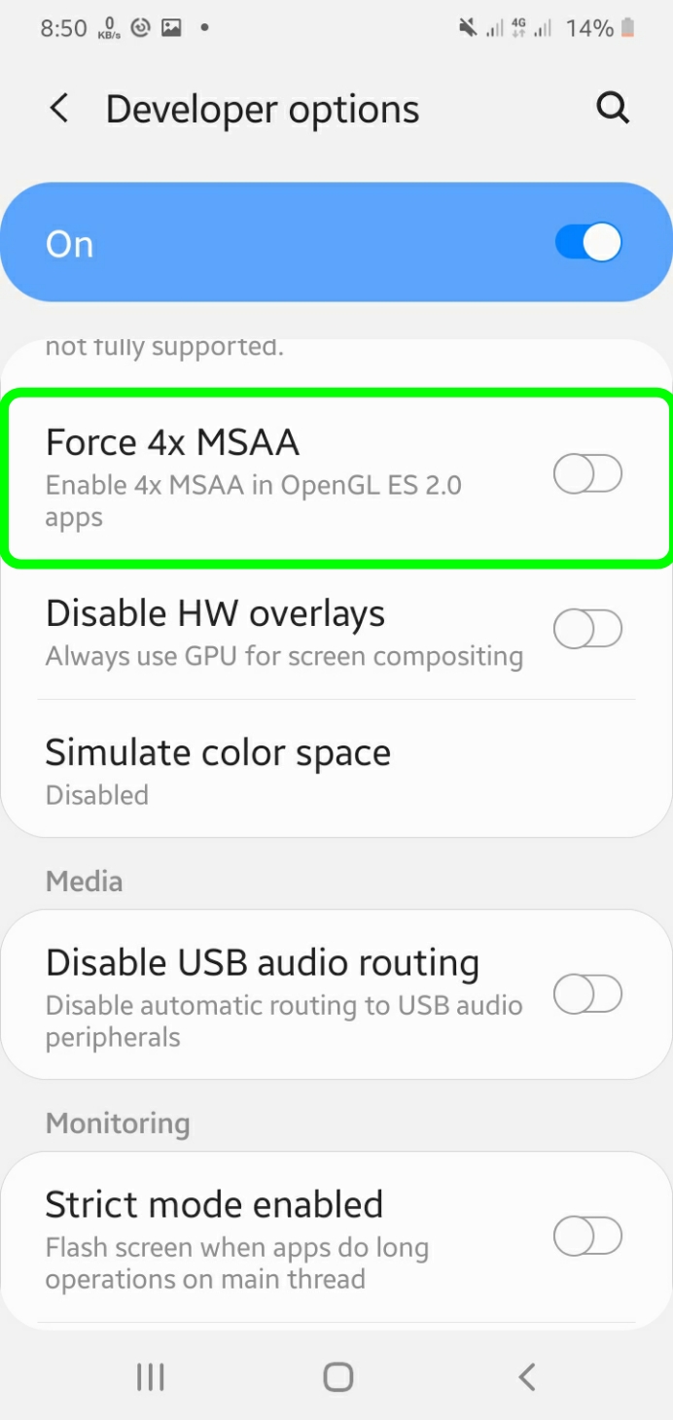This screenshot has height=1420, width=673.
Task: Tap the back arrow beside Developer options
Action: tap(59, 109)
